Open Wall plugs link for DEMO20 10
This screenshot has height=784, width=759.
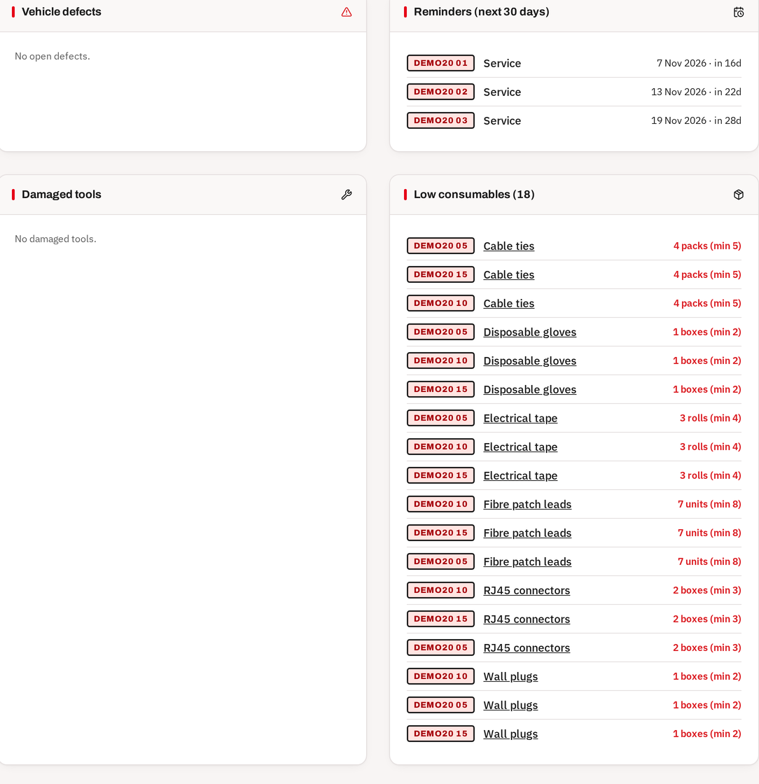click(510, 676)
